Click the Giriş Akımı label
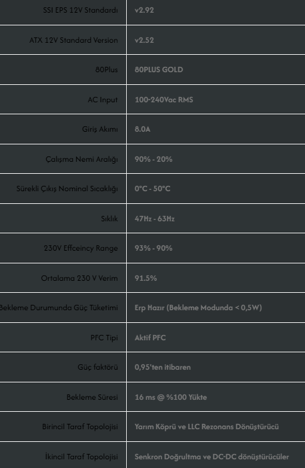Image resolution: width=305 pixels, height=468 pixels. click(x=100, y=129)
